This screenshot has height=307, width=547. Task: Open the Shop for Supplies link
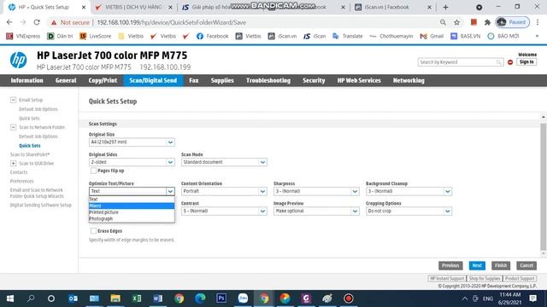coord(485,279)
